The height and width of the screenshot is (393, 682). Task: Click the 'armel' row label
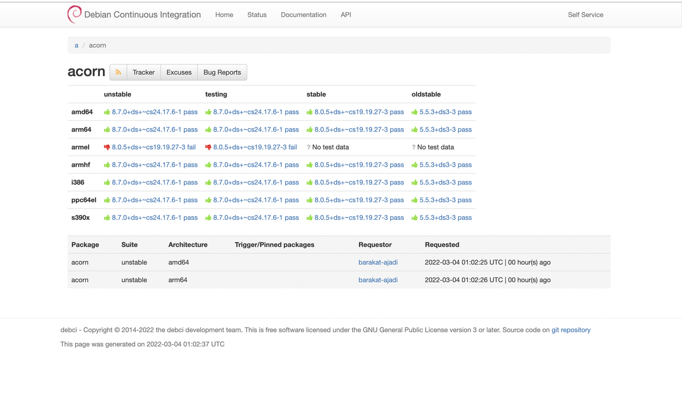80,147
